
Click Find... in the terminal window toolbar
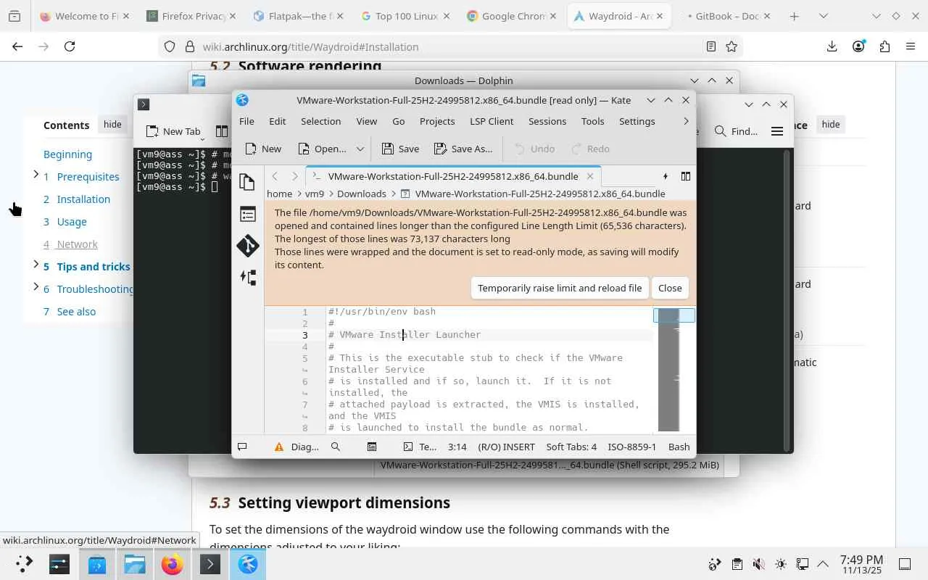click(x=736, y=131)
